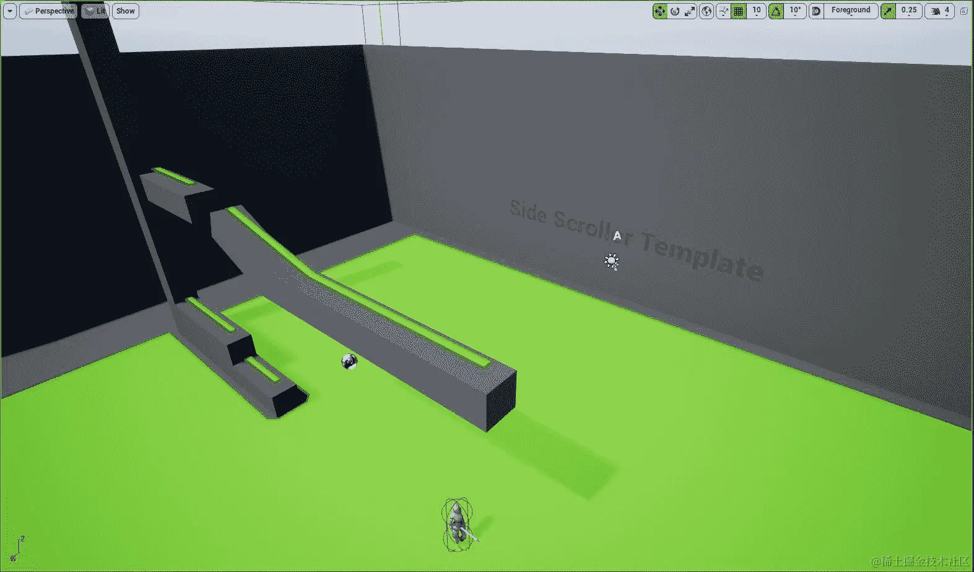Image resolution: width=974 pixels, height=572 pixels.
Task: Open the viewport options dropdown arrow
Action: [x=10, y=11]
